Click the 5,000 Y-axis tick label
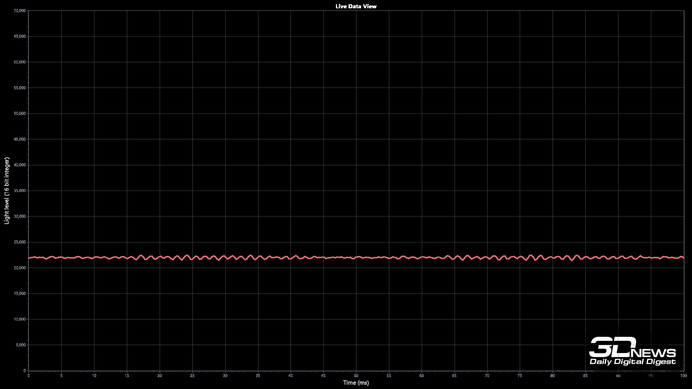This screenshot has width=692, height=389. click(22, 345)
